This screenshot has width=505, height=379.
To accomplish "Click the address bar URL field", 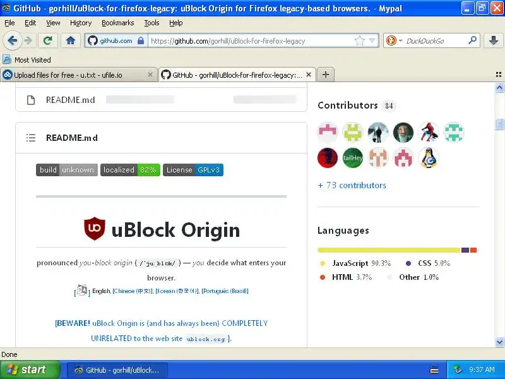I will tap(251, 40).
